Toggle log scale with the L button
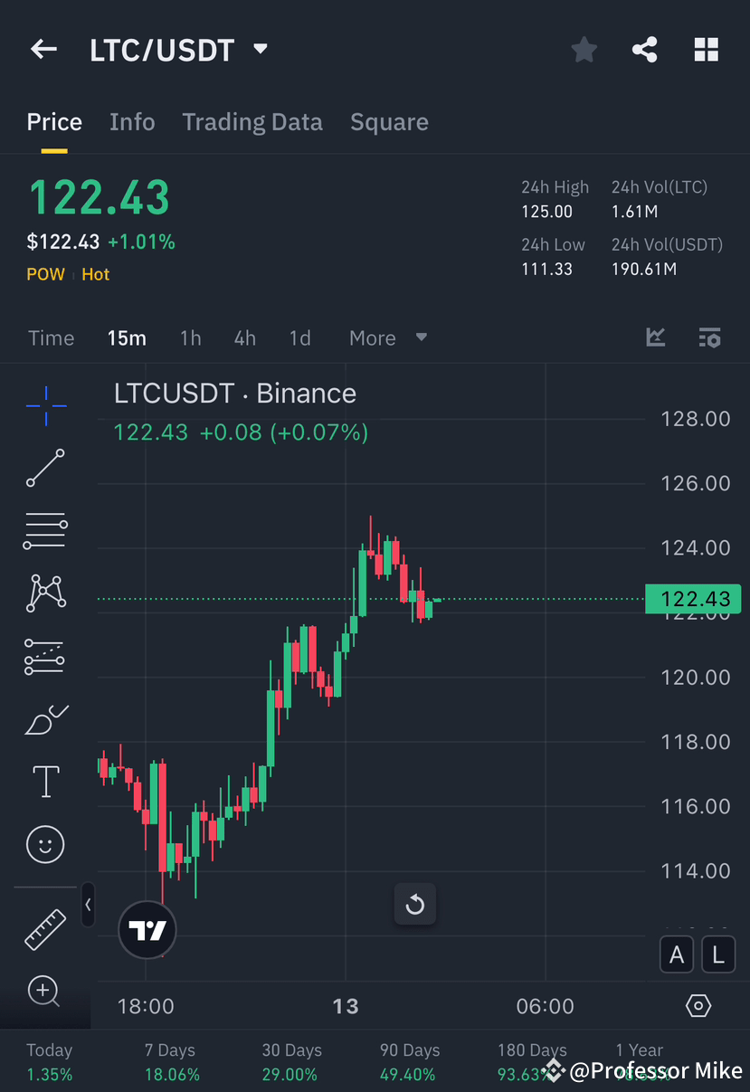This screenshot has height=1092, width=750. coord(717,954)
